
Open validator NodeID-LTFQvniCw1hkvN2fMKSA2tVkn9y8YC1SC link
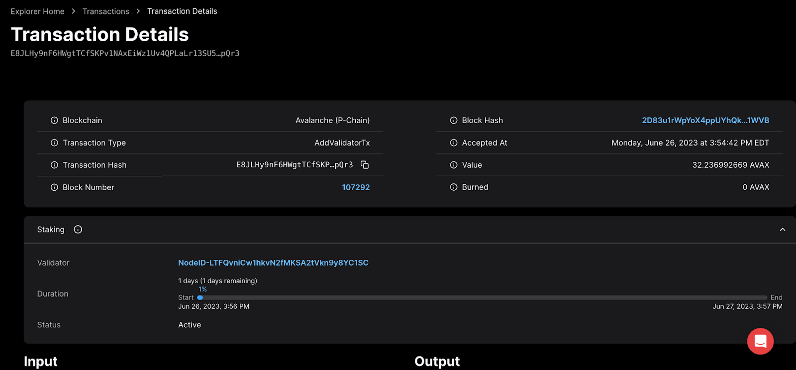coord(273,263)
